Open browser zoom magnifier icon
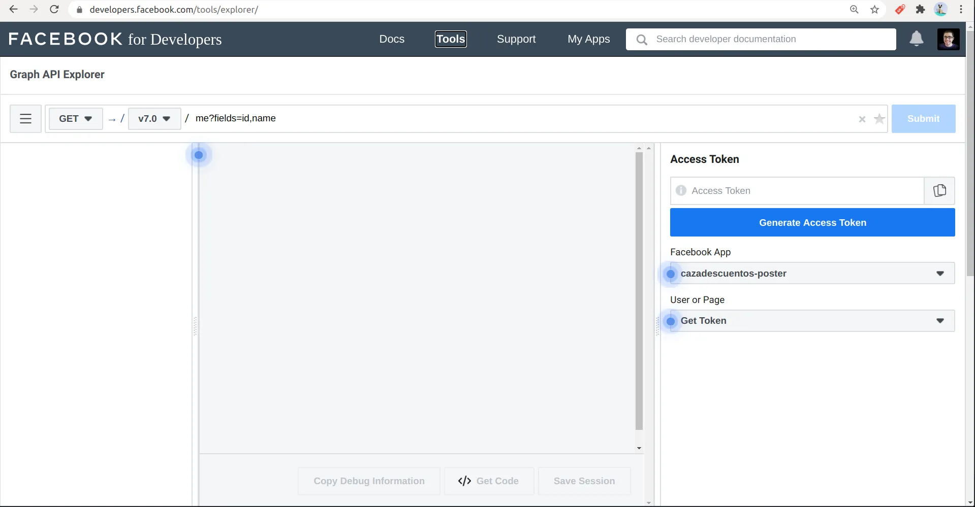Screen dimensions: 975x507 [854, 9]
